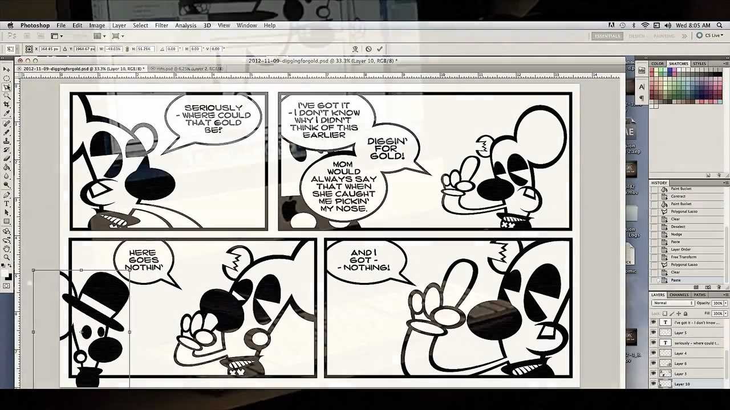
Task: Switch to the Paths tab
Action: (700, 295)
